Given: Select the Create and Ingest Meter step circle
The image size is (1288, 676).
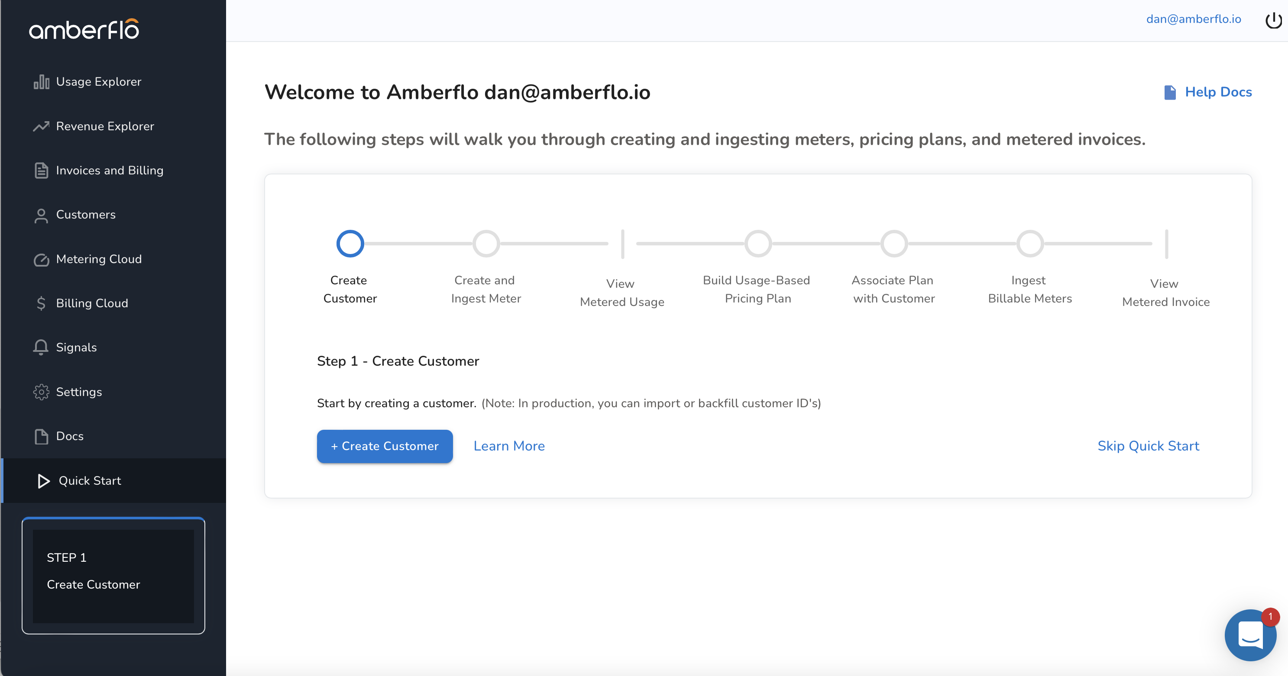Looking at the screenshot, I should pyautogui.click(x=486, y=244).
